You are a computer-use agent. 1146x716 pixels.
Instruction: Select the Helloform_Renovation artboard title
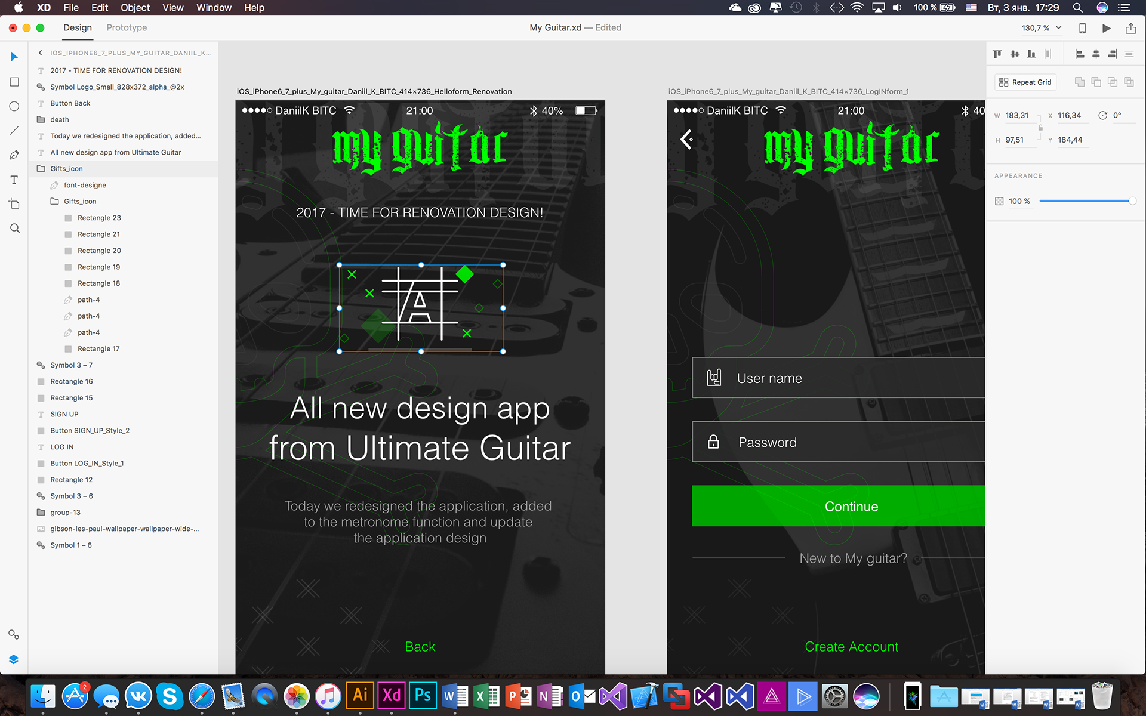pos(374,92)
